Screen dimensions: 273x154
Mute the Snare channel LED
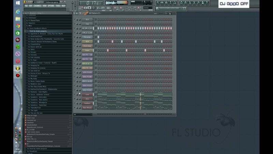click(75, 50)
